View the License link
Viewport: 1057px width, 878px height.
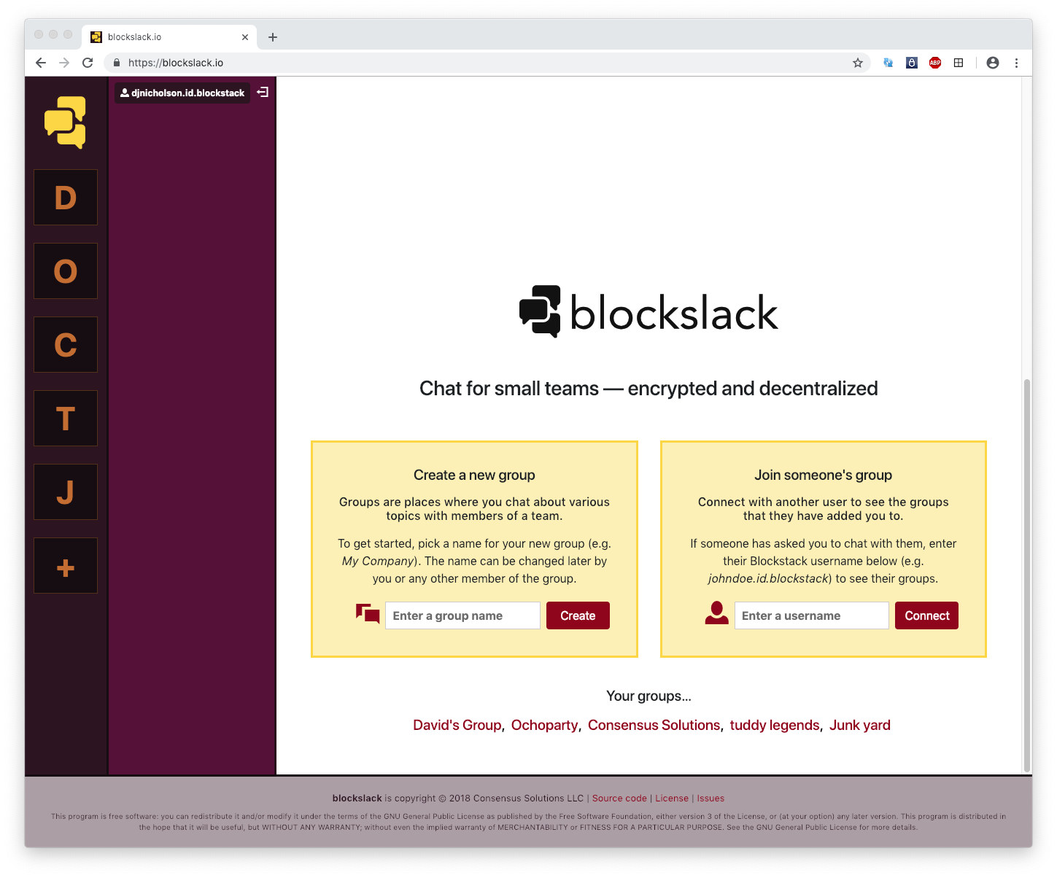[x=671, y=798]
